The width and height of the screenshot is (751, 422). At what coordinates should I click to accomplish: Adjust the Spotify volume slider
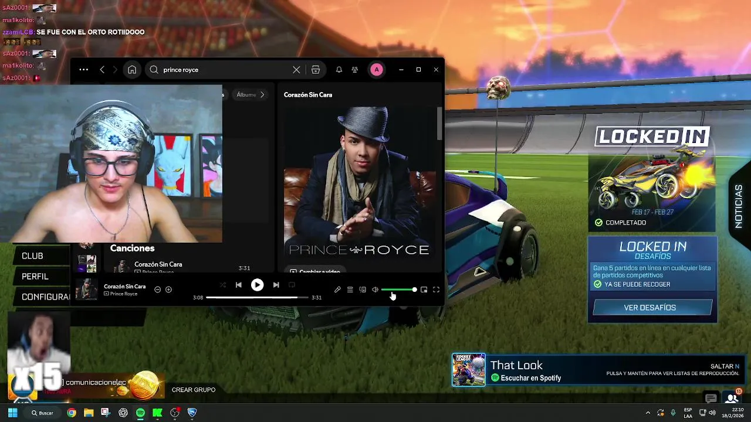point(399,290)
